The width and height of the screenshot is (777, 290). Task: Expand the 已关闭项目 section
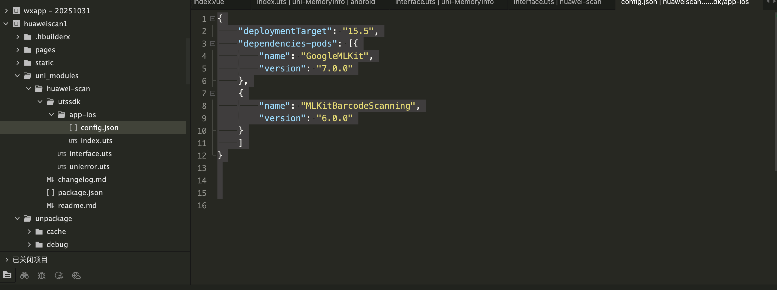click(7, 260)
